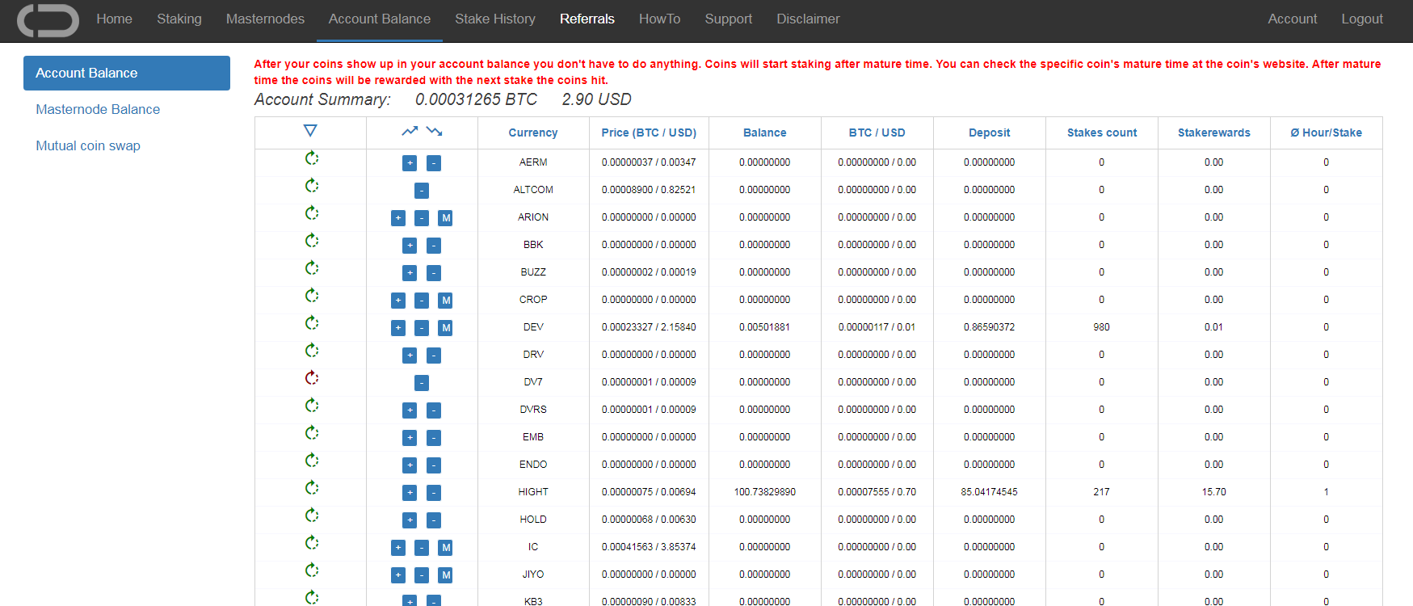
Task: Click the minus button for BBK
Action: coord(434,246)
